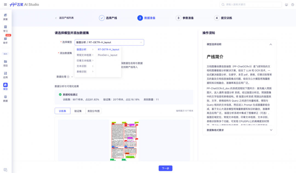The width and height of the screenshot is (296, 173).
Task: Open the hamburger menu icon
Action: point(5,4)
